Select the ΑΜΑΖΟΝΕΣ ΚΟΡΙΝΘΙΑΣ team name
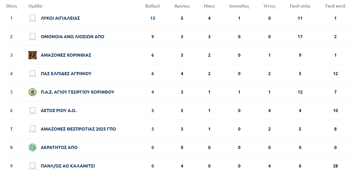The height and width of the screenshot is (175, 352). tap(66, 55)
